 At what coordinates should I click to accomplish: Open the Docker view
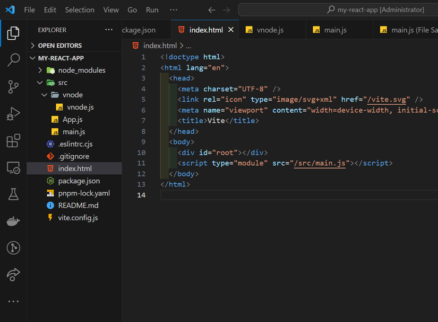(13, 221)
